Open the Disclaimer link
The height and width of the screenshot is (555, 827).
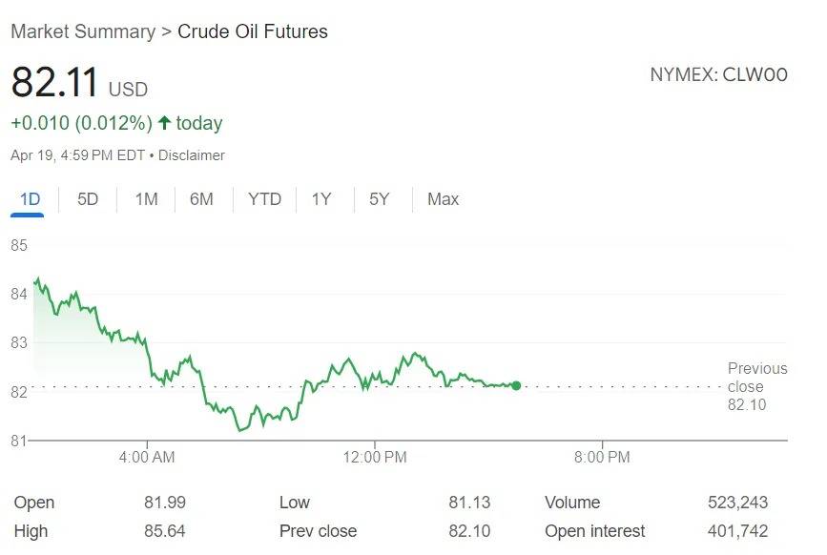[192, 154]
